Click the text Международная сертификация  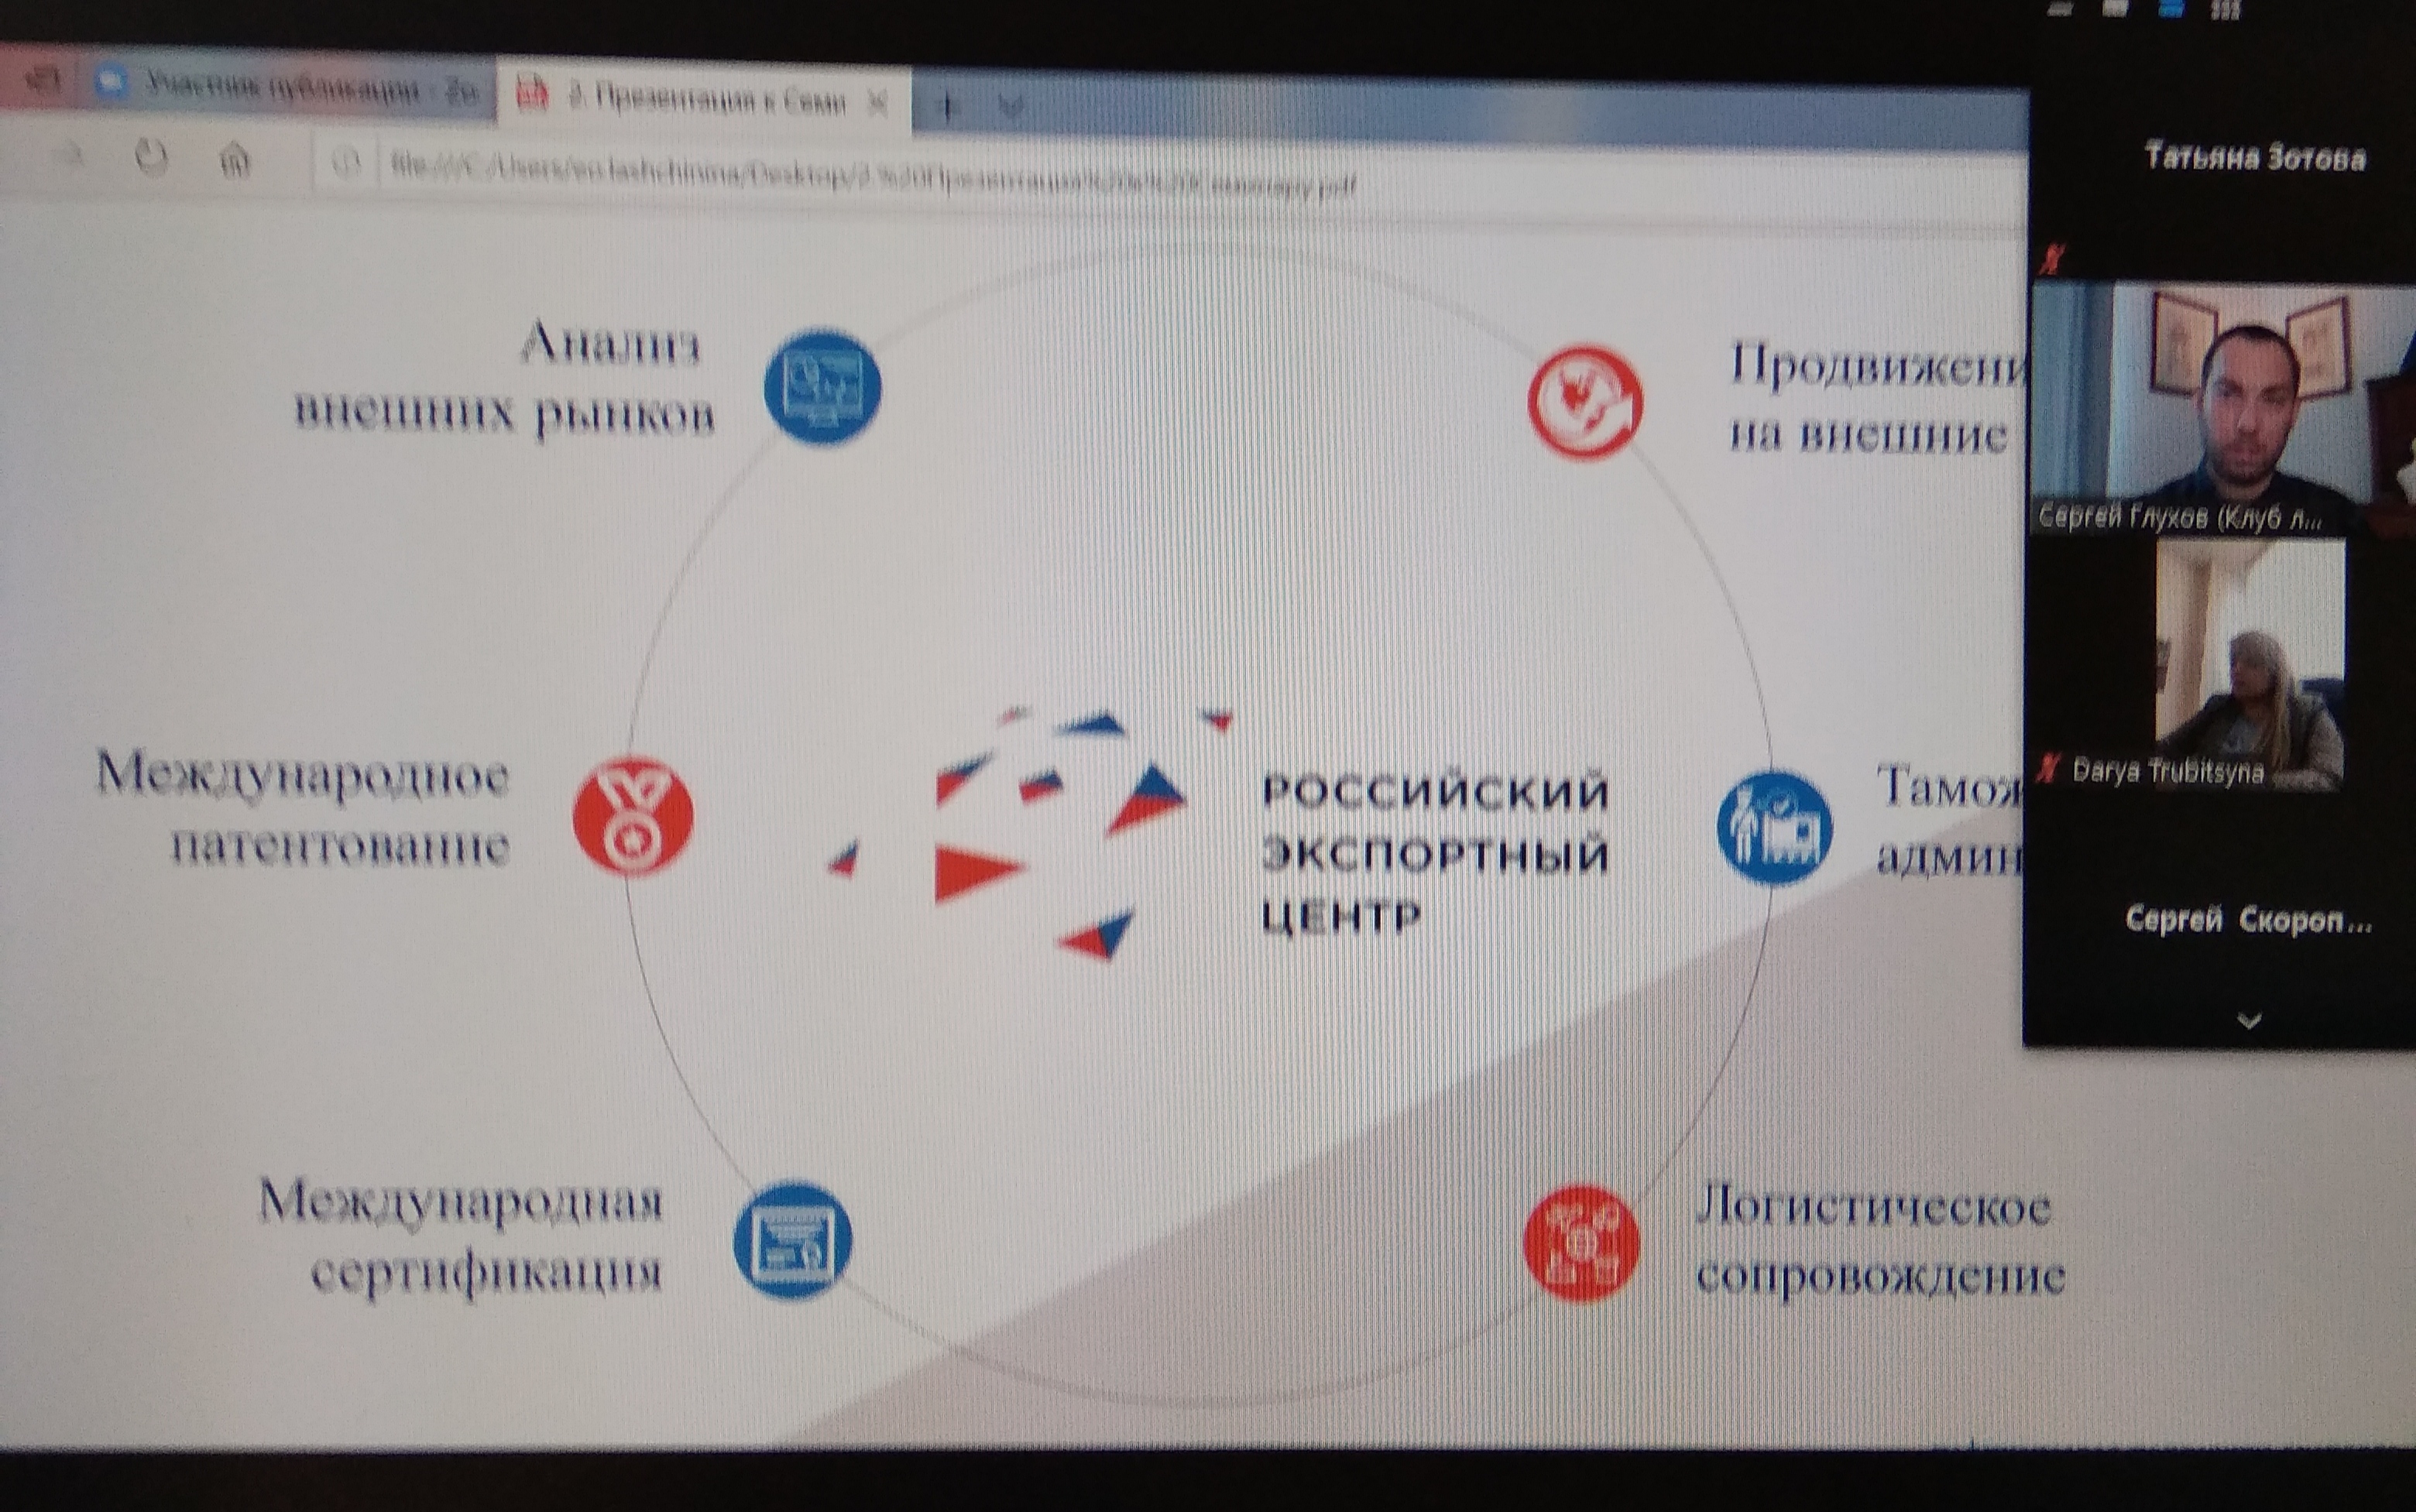(x=461, y=1237)
